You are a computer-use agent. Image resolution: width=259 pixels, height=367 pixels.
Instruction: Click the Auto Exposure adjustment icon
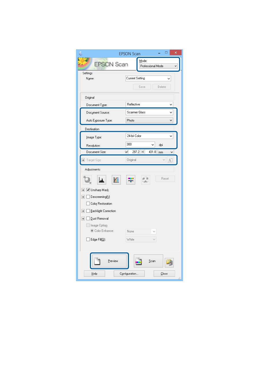87,180
